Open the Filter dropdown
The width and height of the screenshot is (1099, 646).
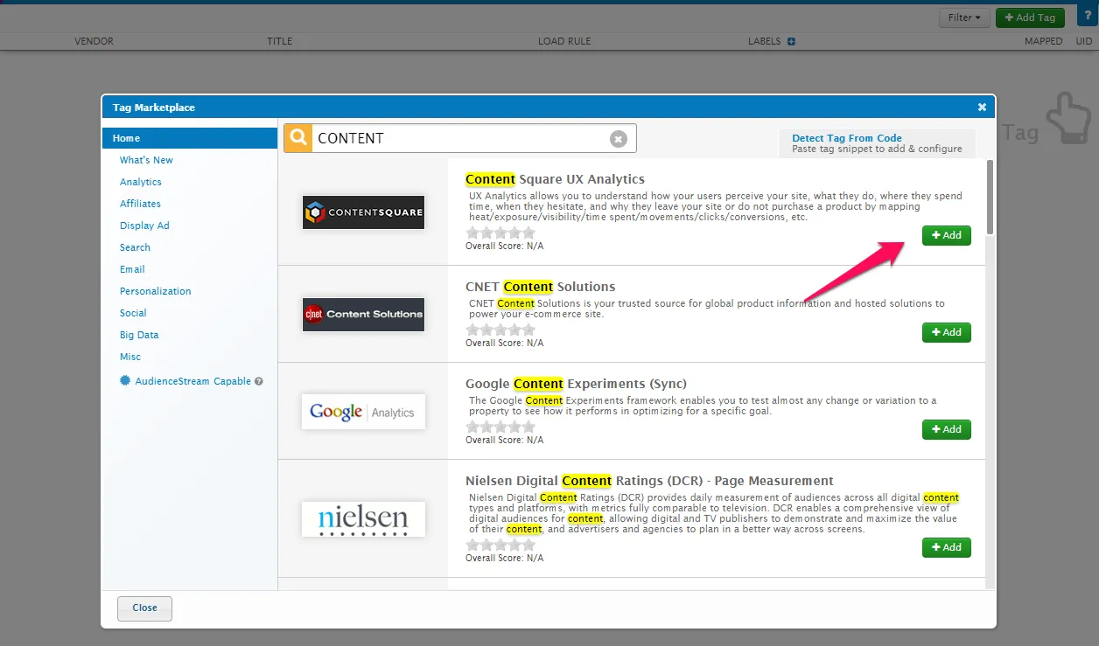pos(964,17)
